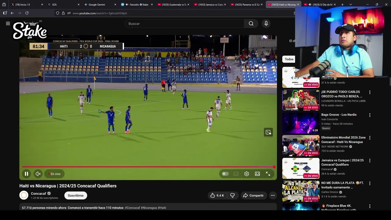
Task: Subscribe with the Suscribirse button
Action: [x=75, y=196]
